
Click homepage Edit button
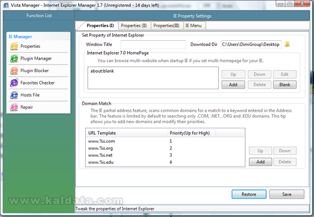[284, 75]
